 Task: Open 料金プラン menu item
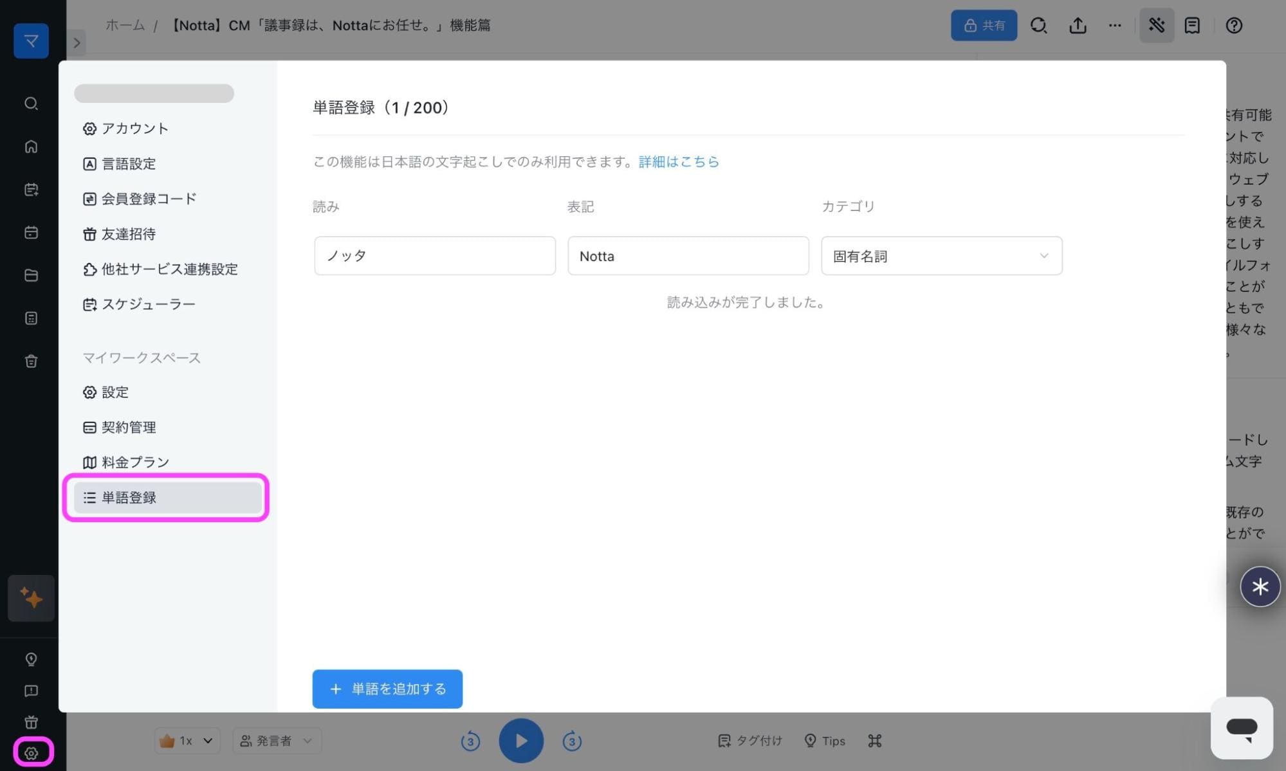125,462
